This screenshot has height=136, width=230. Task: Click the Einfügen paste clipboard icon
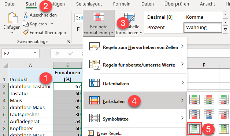tap(13, 18)
